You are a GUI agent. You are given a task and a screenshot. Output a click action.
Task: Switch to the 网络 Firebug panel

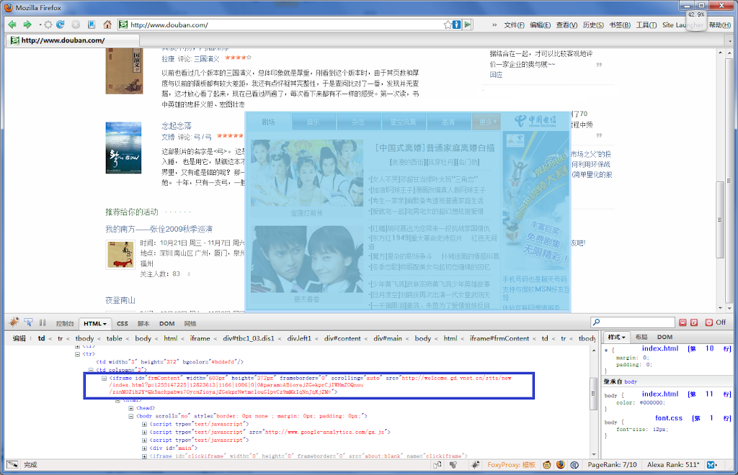pyautogui.click(x=190, y=323)
